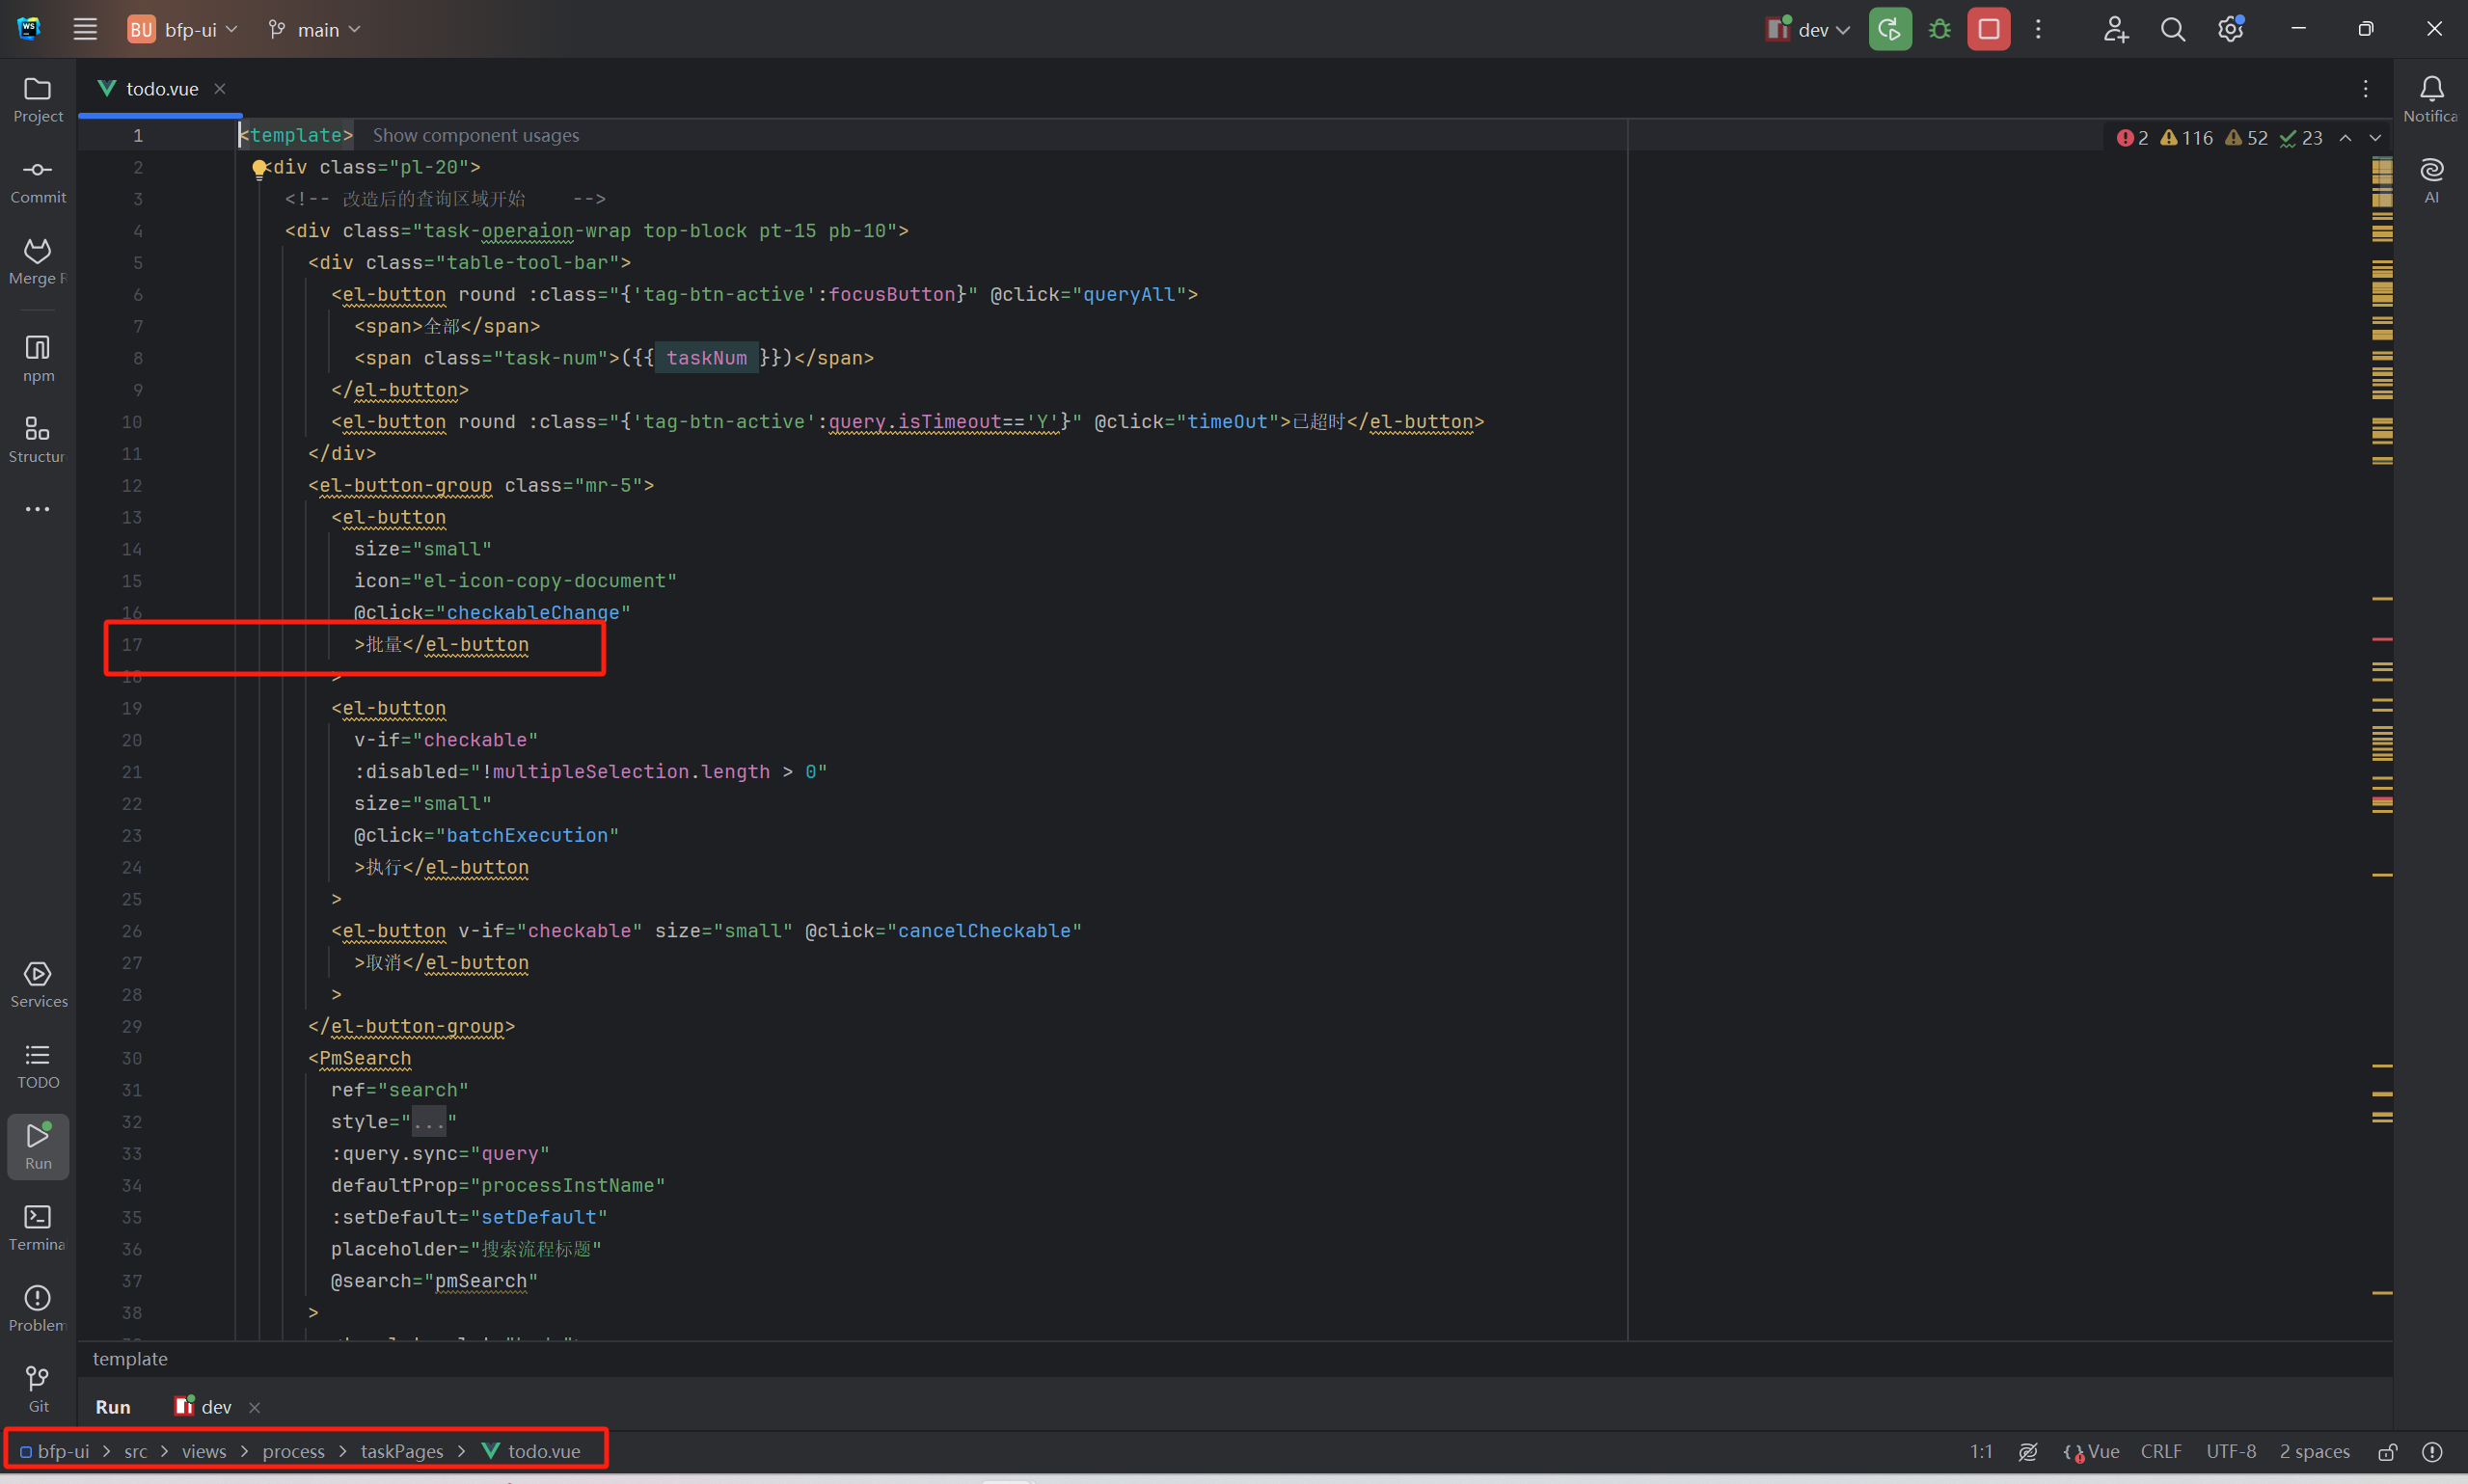Click the debug bug icon
This screenshot has width=2468, height=1484.
tap(1939, 29)
